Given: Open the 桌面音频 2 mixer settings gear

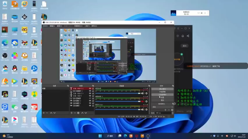Looking at the screenshot, I should pos(146,101).
